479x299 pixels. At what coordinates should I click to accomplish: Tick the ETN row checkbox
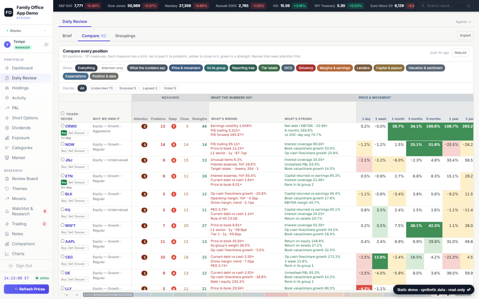click(x=63, y=176)
